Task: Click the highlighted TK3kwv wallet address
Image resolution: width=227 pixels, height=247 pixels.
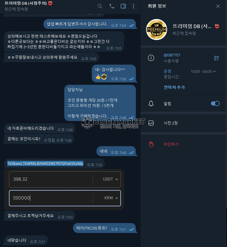Action: [45, 163]
